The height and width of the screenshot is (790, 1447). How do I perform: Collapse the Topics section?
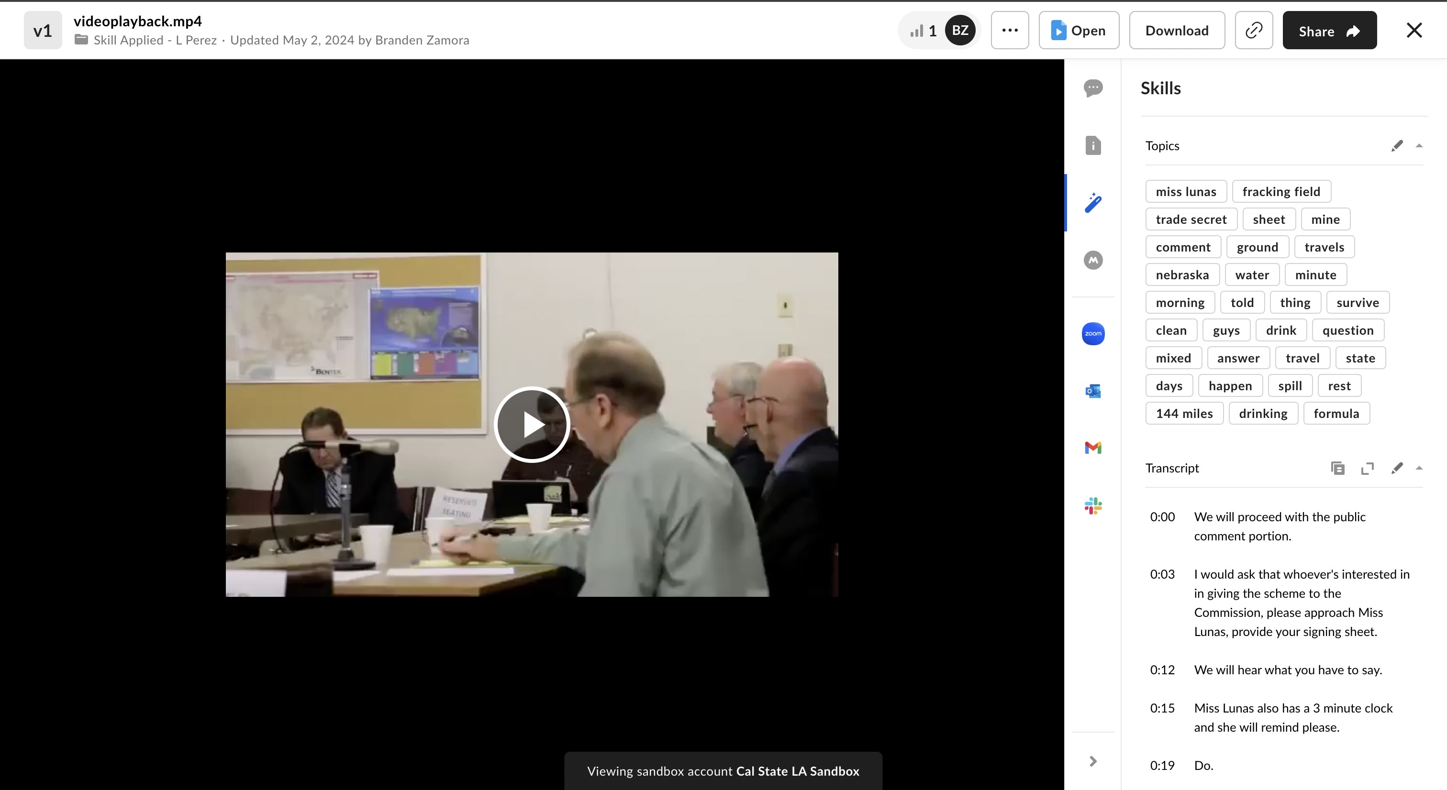pyautogui.click(x=1419, y=146)
